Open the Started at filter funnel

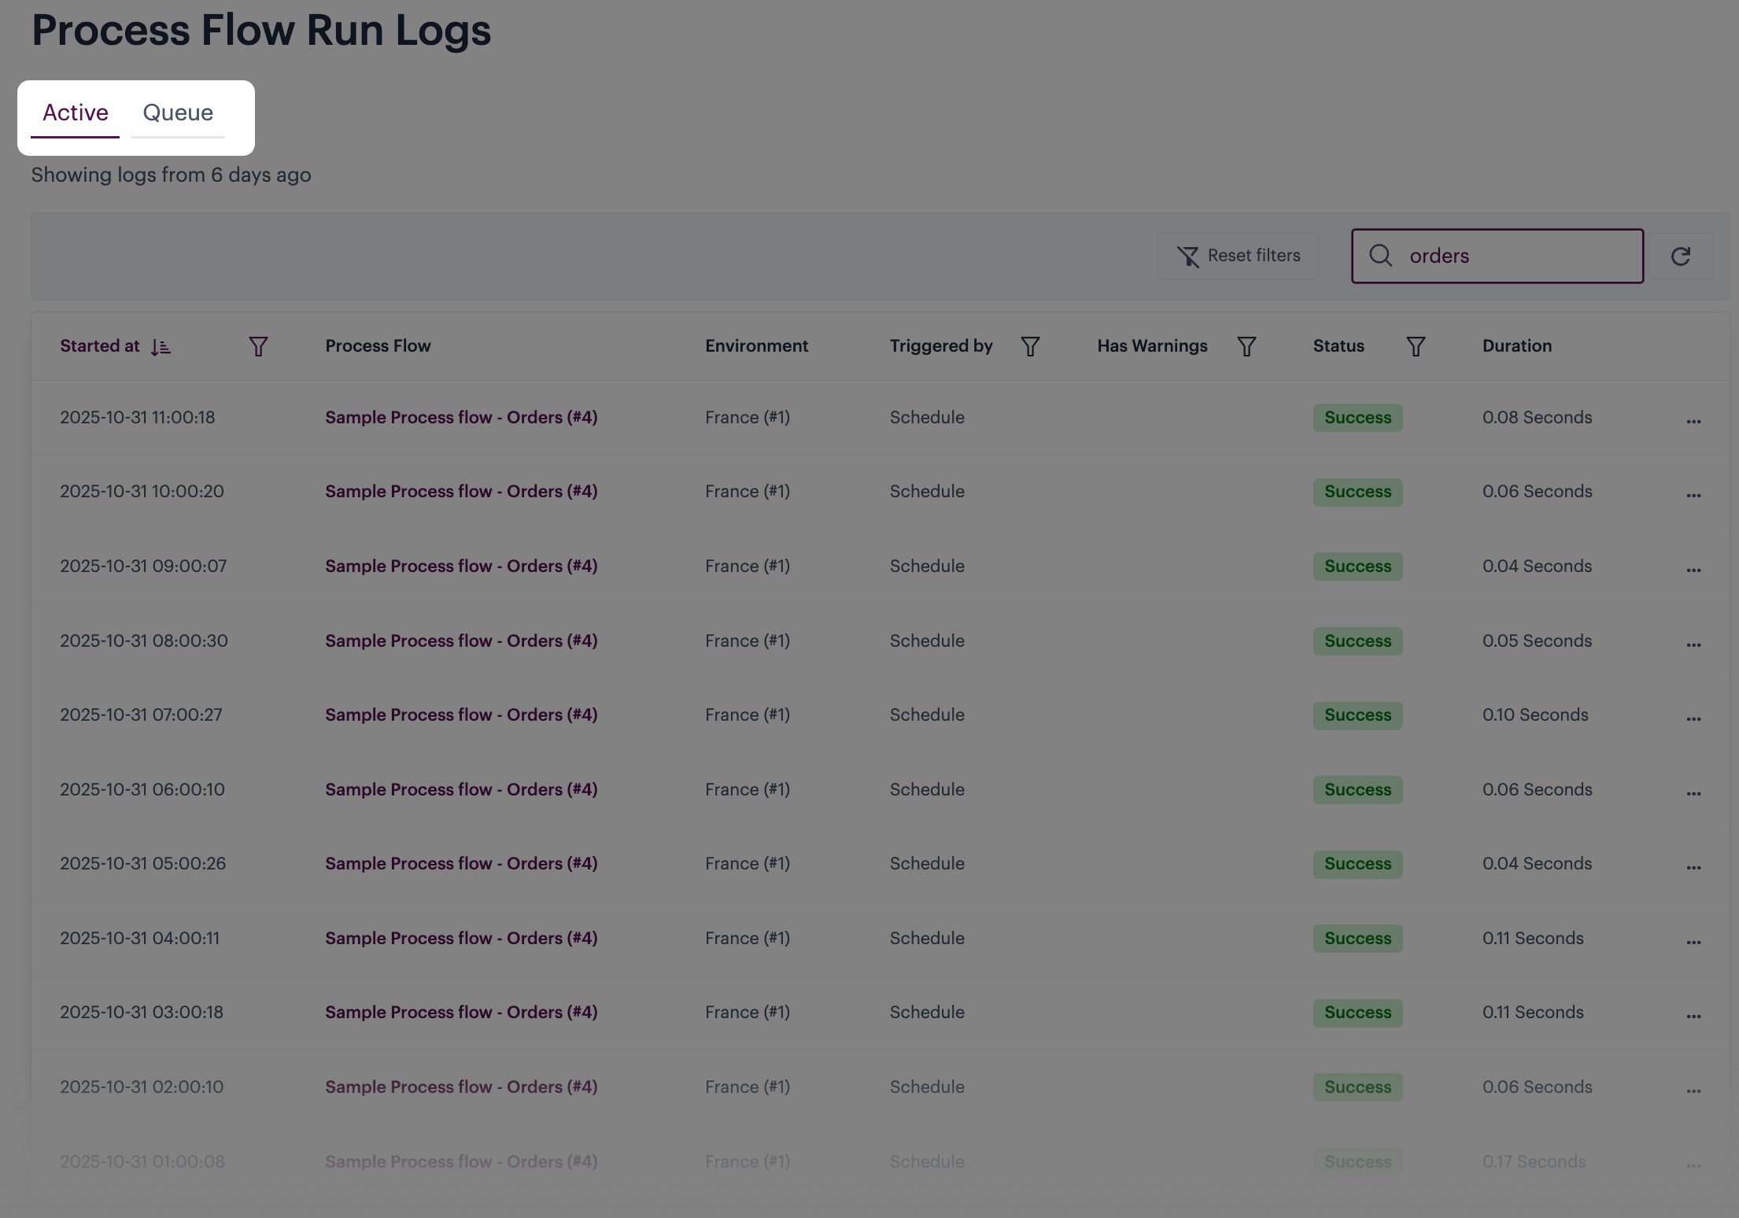258,346
